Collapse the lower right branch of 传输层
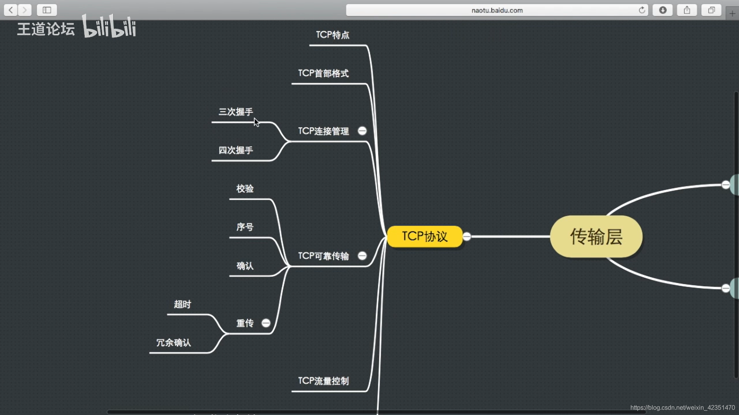The height and width of the screenshot is (415, 739). point(726,288)
